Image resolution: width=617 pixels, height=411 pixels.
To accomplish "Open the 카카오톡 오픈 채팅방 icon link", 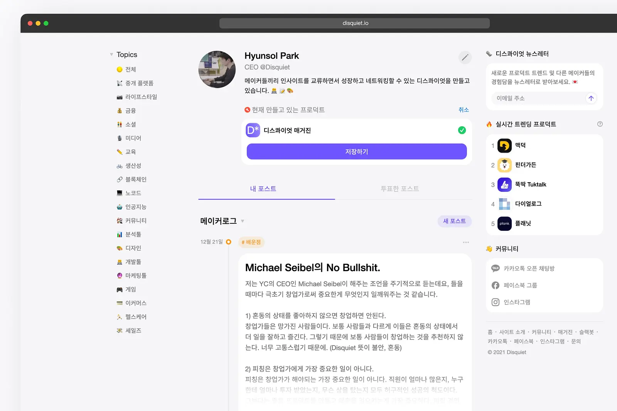I will point(496,268).
